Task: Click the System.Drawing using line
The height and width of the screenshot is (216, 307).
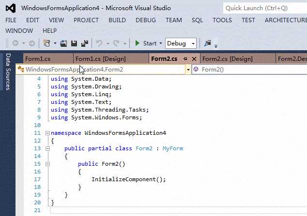Action: click(x=86, y=86)
